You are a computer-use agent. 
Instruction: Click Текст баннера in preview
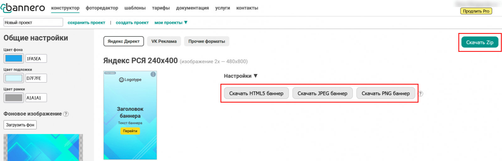130,123
